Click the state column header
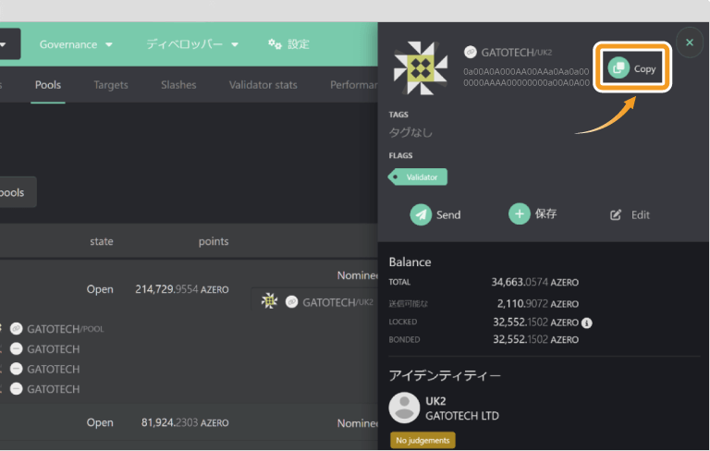Viewport: 710px width, 451px height. [x=102, y=241]
